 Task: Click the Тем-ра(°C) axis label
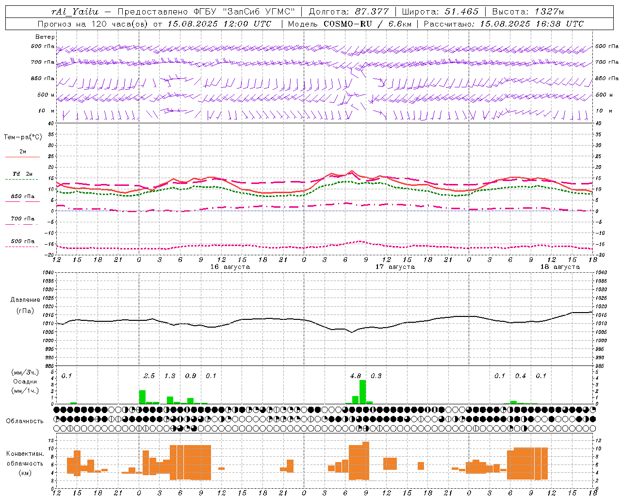tap(23, 137)
